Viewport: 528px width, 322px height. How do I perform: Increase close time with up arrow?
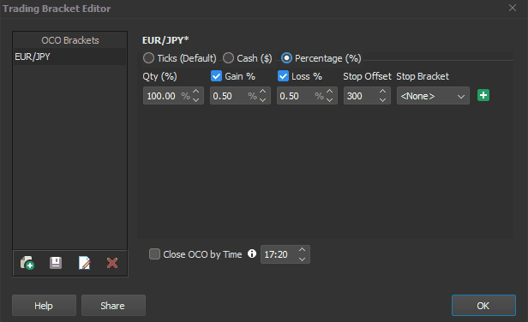click(302, 250)
